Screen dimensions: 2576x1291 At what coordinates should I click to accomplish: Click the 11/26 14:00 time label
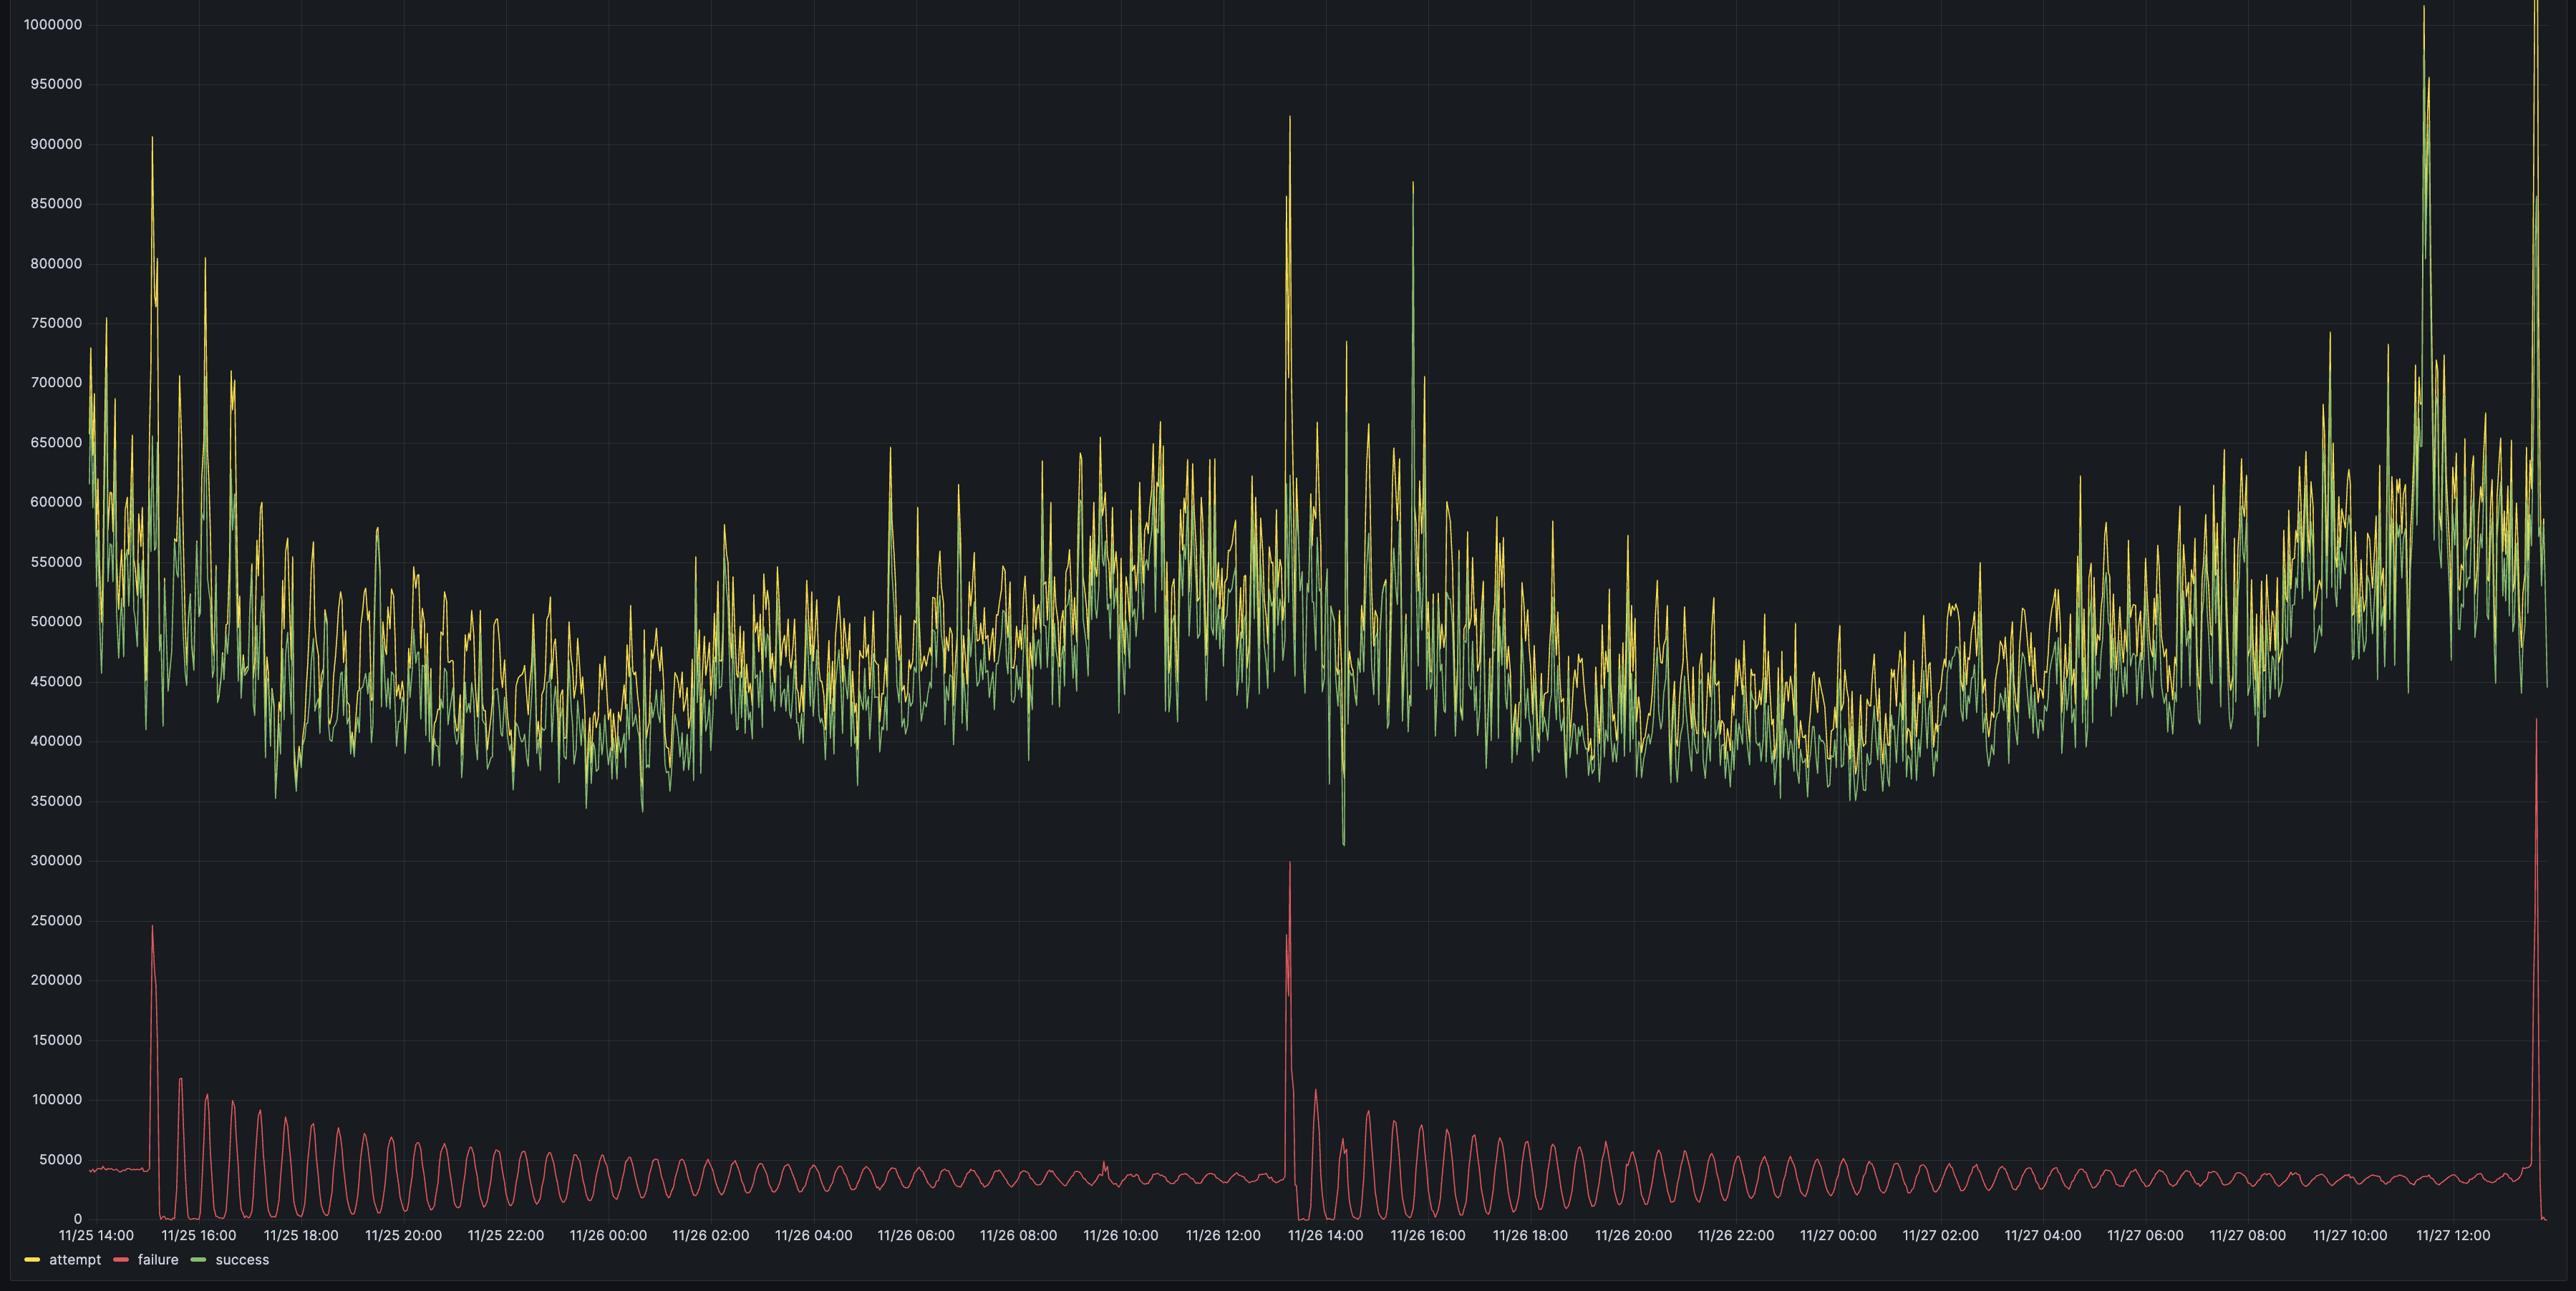pyautogui.click(x=1326, y=1236)
